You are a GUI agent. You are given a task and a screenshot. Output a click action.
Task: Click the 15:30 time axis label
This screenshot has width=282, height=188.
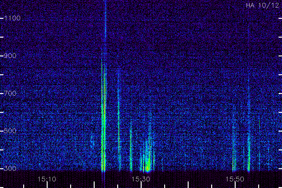point(141,179)
